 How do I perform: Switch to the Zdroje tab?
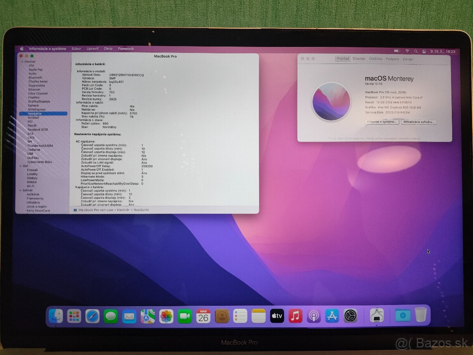(408, 59)
